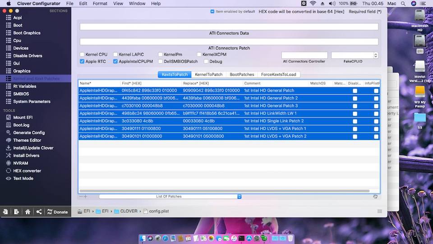Toggle Disabled checkbox for 1st Intel HD General Patch row
Image resolution: width=433 pixels, height=244 pixels.
(x=355, y=91)
